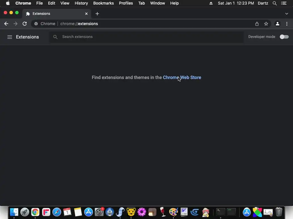The image size is (293, 219).
Task: Open the Bookmarks menu
Action: [104, 3]
